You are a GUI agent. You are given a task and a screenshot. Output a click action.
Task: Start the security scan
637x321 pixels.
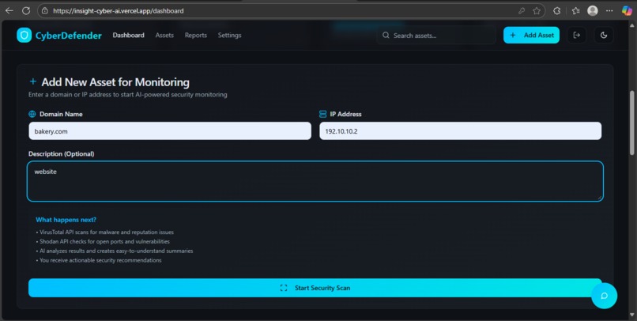pyautogui.click(x=315, y=288)
